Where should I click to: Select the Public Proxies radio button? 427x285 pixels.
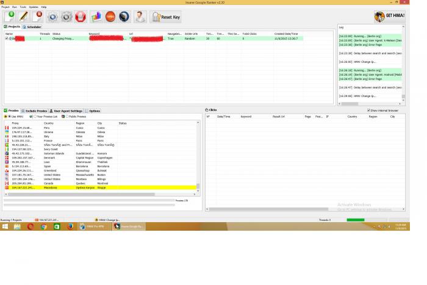[67, 117]
